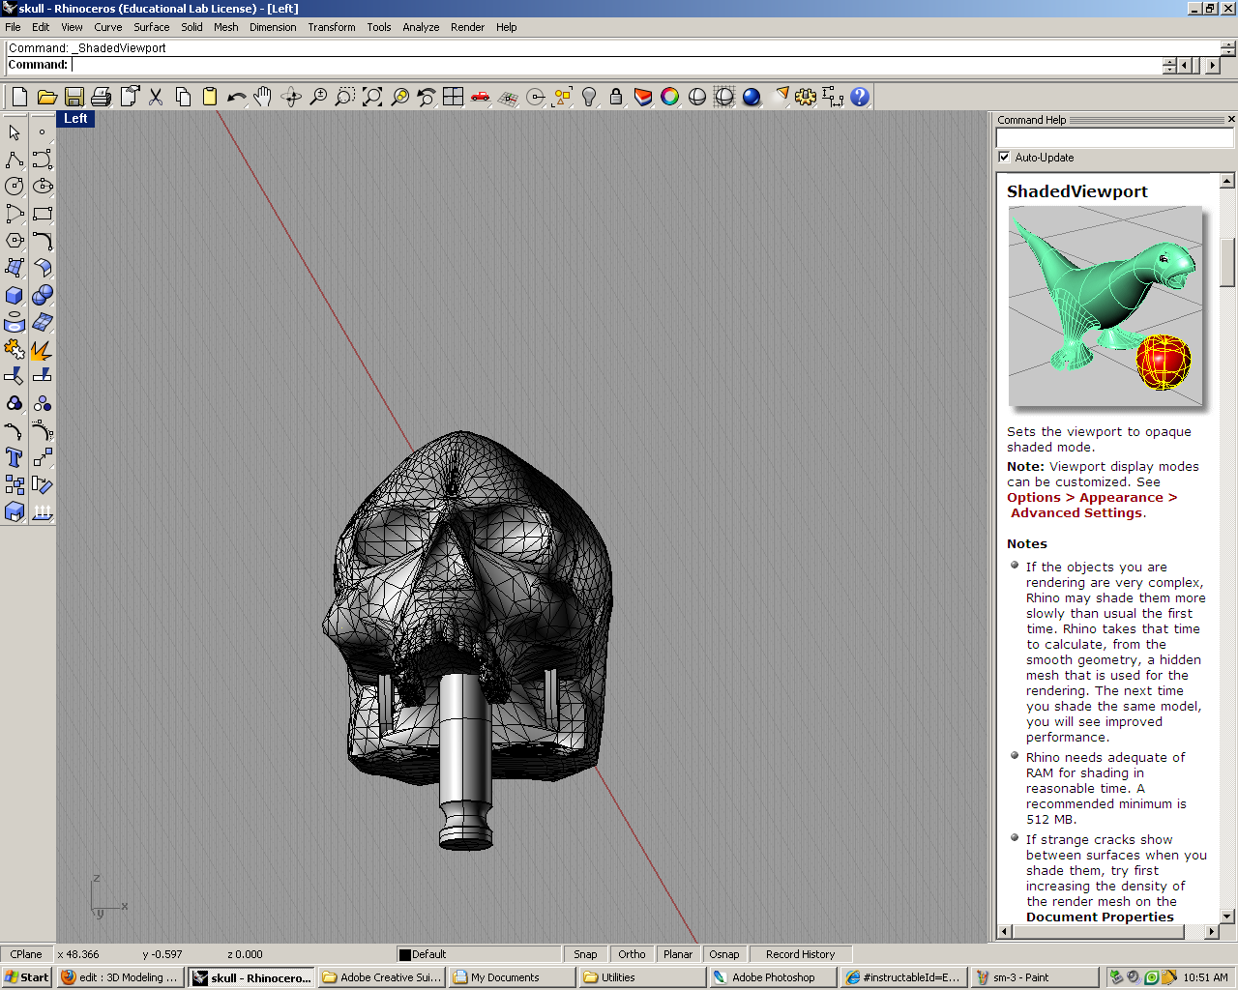The image size is (1238, 990).
Task: Select the Rectangle tool in sidebar
Action: [43, 214]
